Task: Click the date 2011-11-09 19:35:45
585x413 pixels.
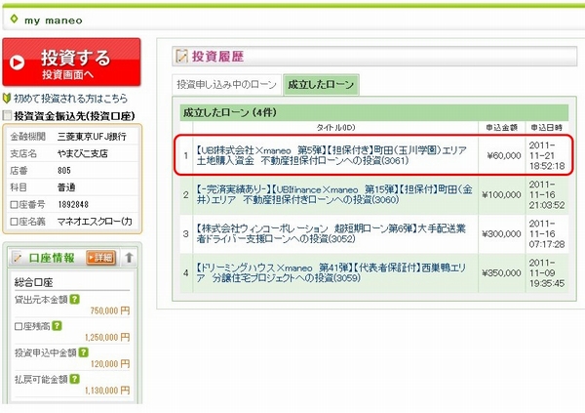Action: point(547,273)
